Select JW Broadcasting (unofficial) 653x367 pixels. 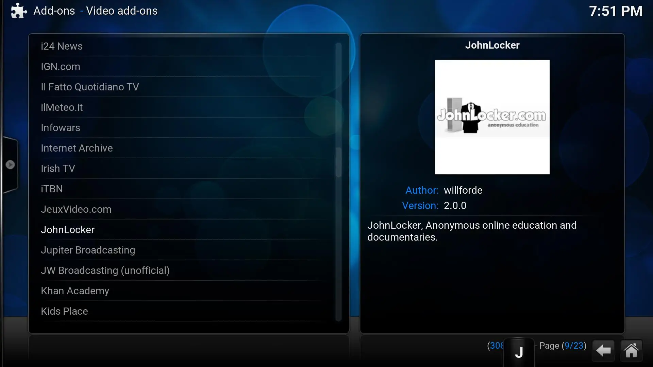(180, 270)
